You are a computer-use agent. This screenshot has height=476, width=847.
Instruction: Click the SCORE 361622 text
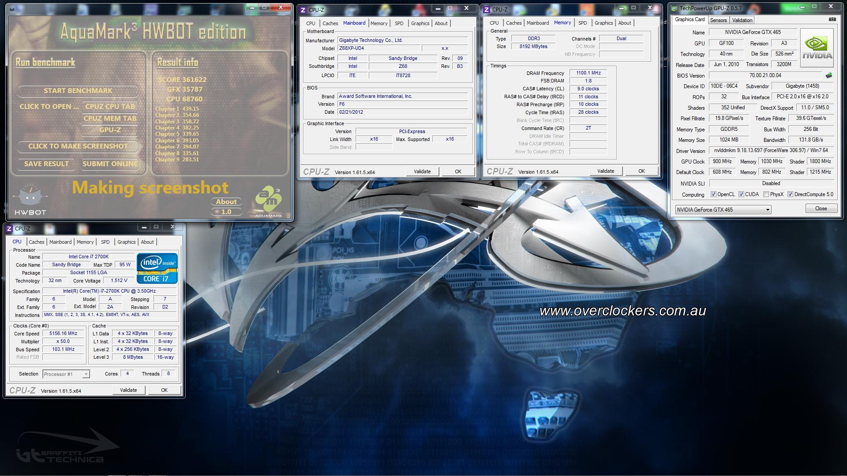coord(182,80)
